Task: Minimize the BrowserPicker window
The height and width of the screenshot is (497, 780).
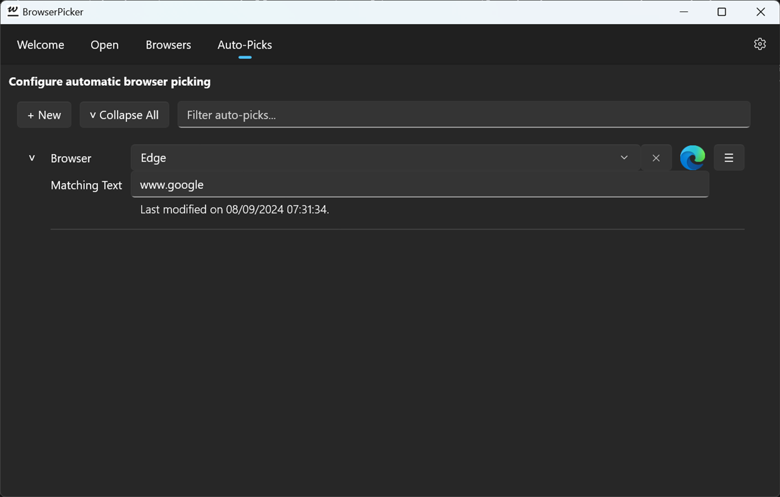Action: [684, 12]
